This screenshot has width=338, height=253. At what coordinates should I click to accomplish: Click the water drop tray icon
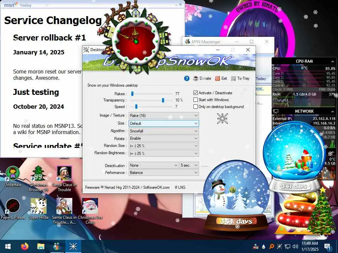[x=264, y=246]
